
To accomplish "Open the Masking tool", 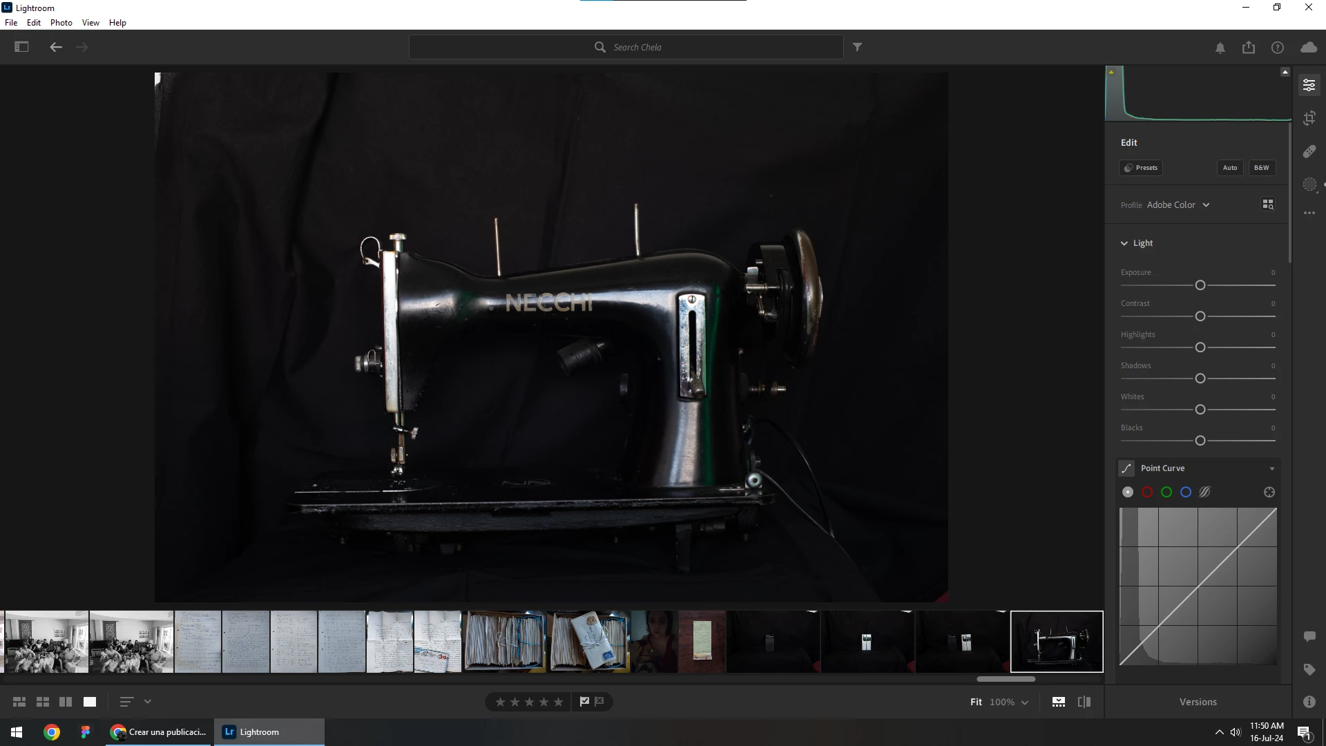I will tap(1309, 184).
